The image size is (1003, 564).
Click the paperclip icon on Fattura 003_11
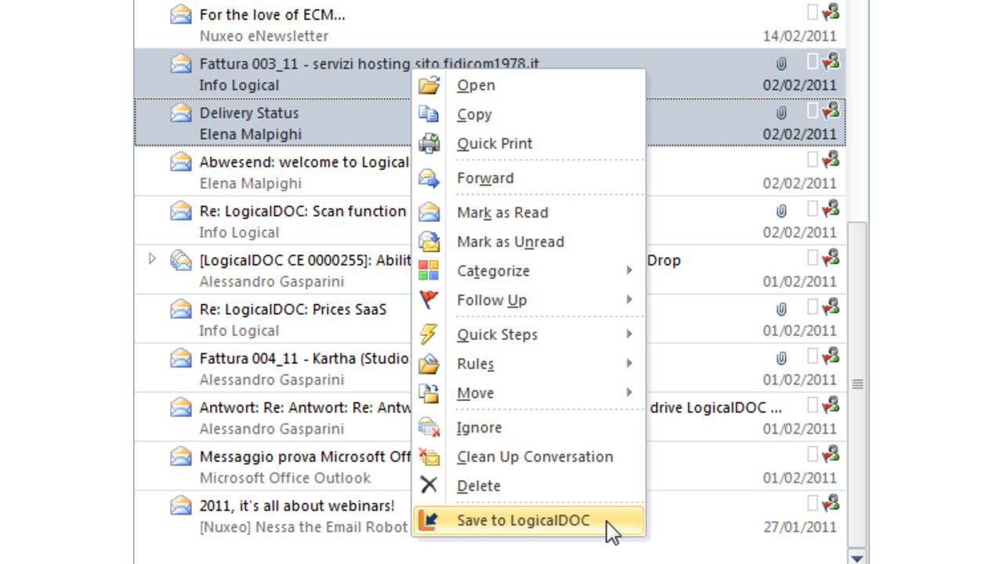(780, 63)
